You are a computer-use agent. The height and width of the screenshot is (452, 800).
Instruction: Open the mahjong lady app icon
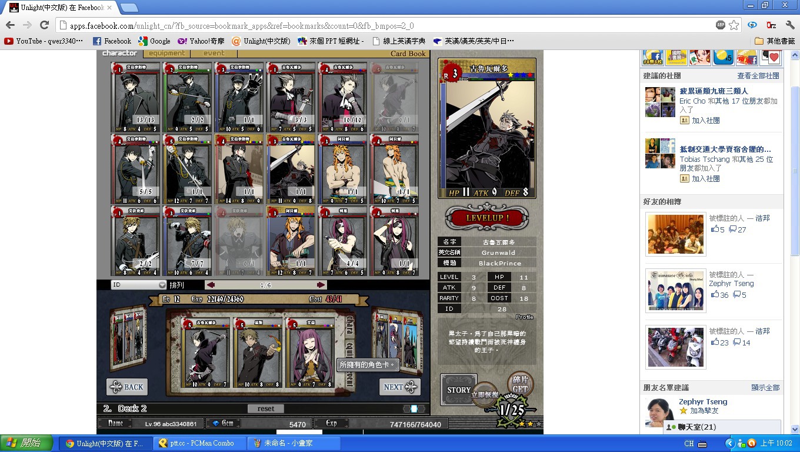tap(699, 57)
